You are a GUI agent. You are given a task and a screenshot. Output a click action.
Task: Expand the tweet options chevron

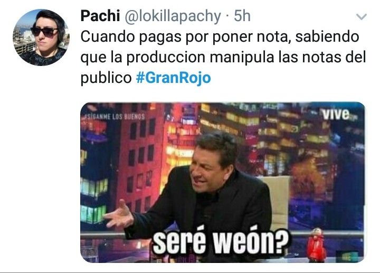click(361, 17)
